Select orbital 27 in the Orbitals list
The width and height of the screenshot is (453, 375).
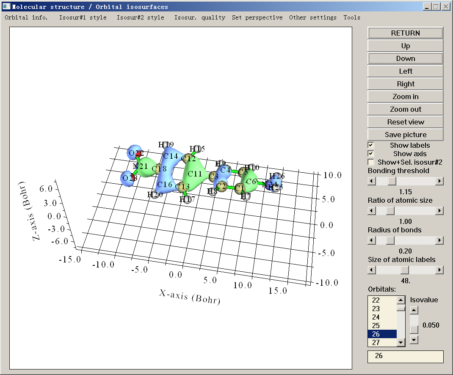click(382, 342)
